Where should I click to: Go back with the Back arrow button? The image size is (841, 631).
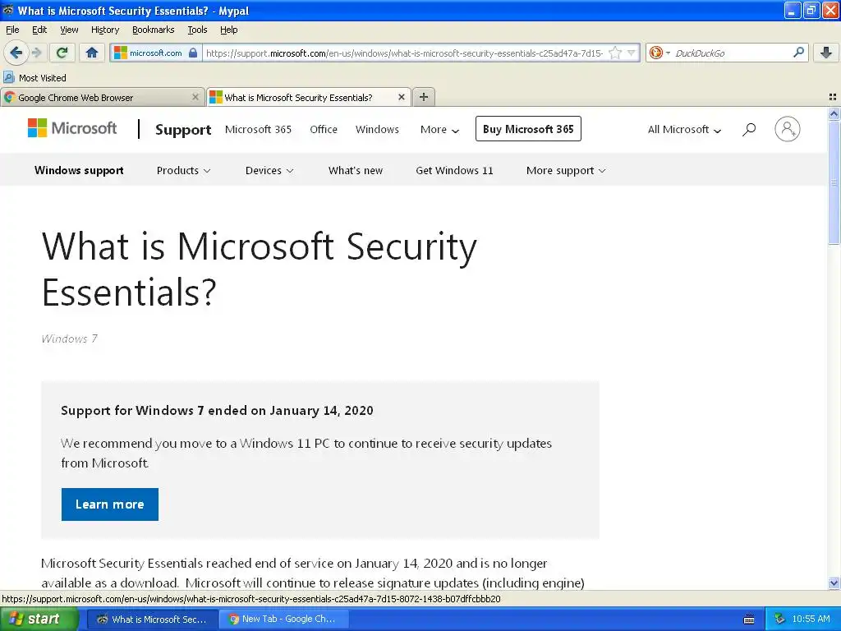coord(16,53)
